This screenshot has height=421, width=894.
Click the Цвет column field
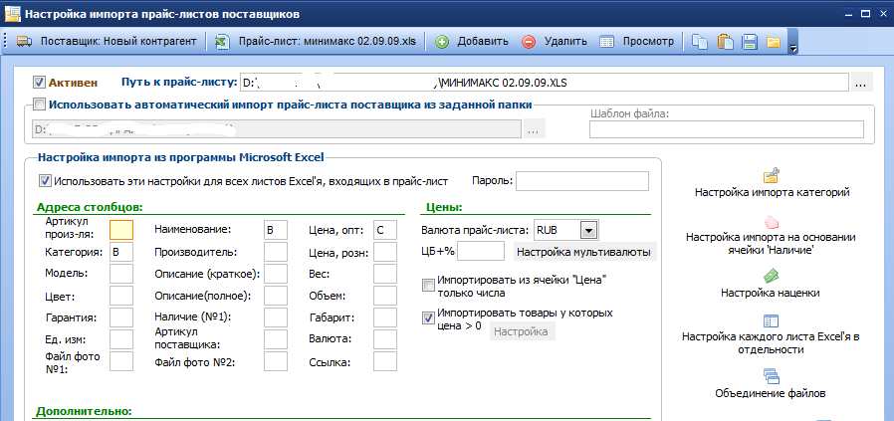tap(120, 296)
